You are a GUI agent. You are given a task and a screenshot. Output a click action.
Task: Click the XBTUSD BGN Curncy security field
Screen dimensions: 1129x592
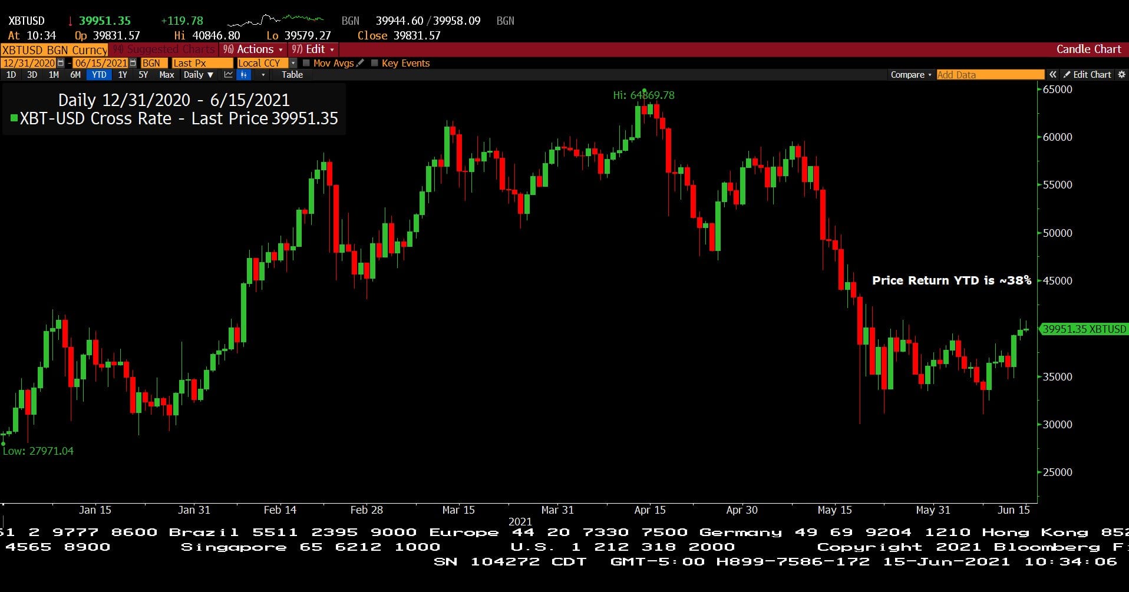click(54, 50)
